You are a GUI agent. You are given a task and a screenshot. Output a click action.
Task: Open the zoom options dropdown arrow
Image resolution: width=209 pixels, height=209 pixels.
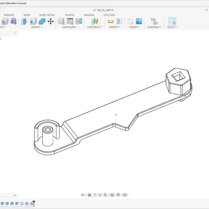108,195
